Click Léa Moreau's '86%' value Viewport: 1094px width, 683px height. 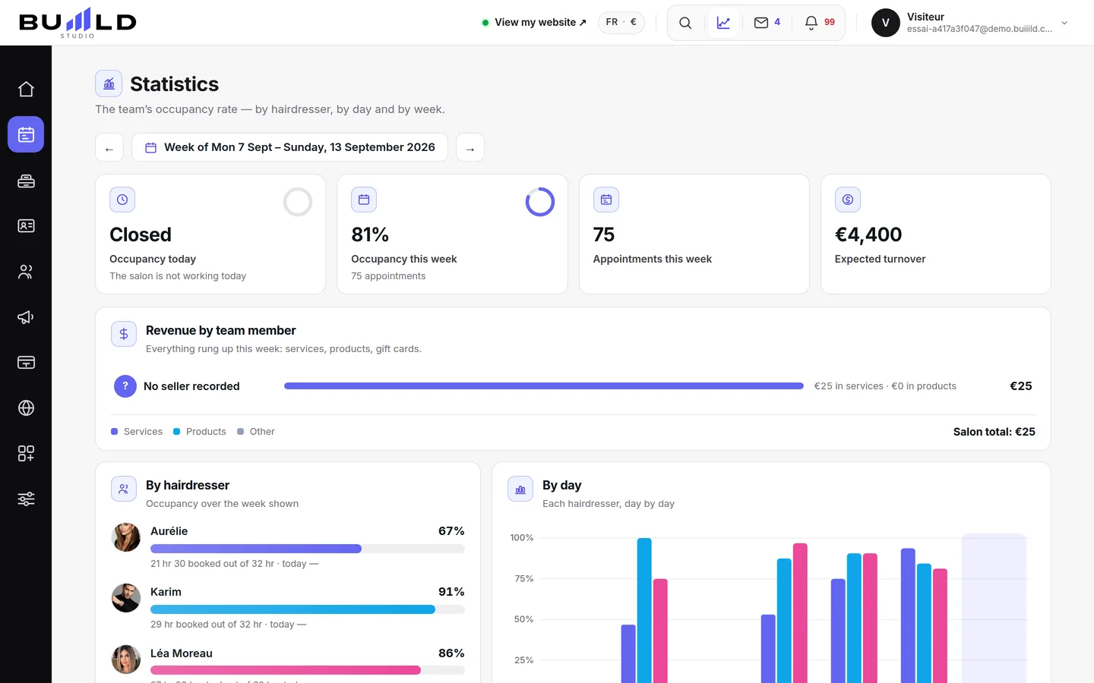click(x=451, y=653)
